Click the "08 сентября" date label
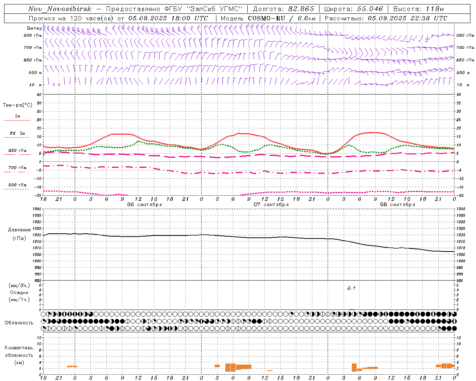The width and height of the screenshot is (476, 381). 398,205
